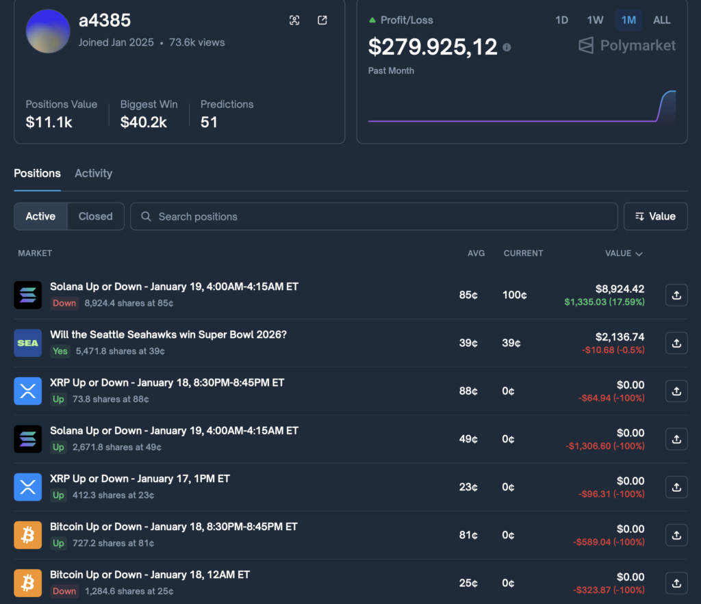Switch to Closed positions filter
The width and height of the screenshot is (701, 604).
coord(95,216)
